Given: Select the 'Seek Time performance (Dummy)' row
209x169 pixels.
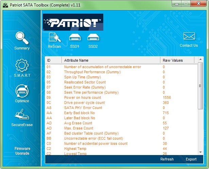Looking at the screenshot, I should [121, 92].
